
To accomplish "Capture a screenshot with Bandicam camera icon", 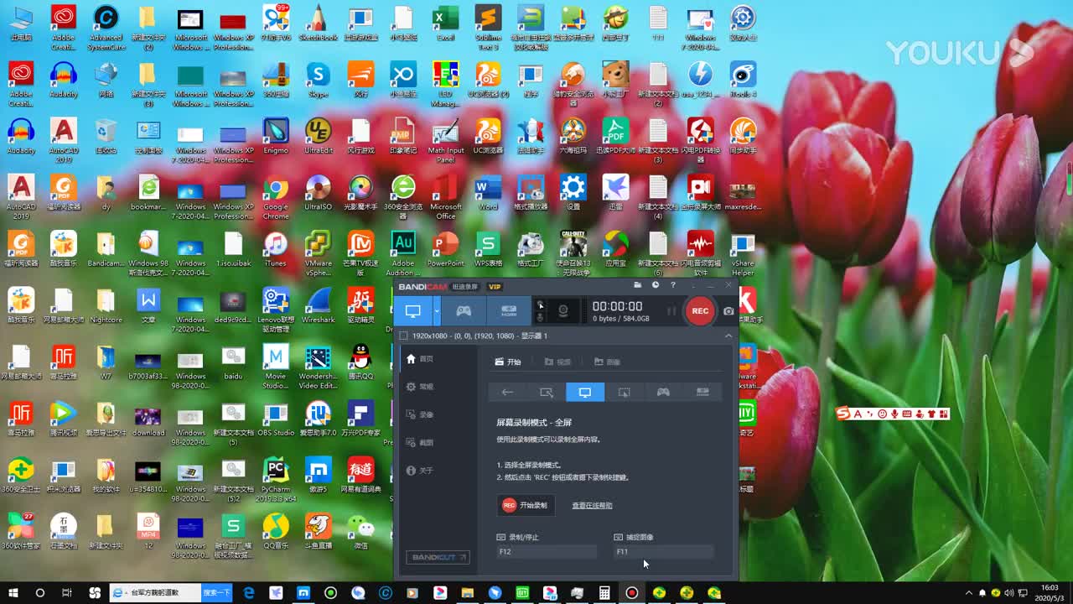I will pyautogui.click(x=728, y=311).
